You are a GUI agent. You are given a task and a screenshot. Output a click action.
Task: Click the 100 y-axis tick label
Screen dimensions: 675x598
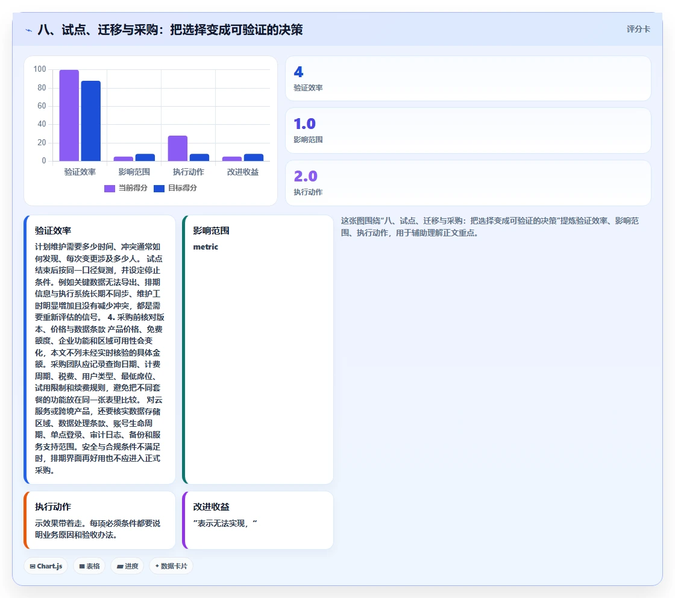pyautogui.click(x=40, y=69)
